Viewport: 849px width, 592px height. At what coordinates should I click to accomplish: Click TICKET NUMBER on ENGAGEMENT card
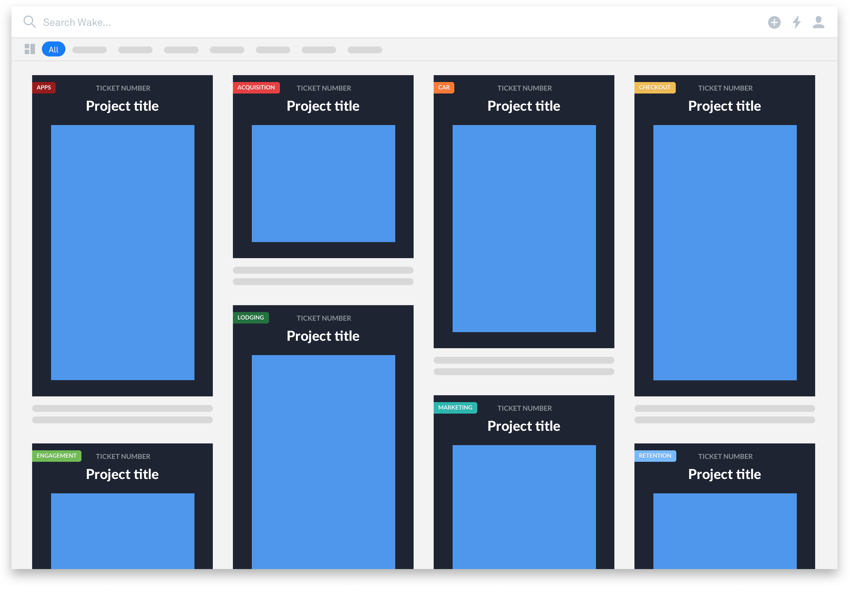click(123, 457)
